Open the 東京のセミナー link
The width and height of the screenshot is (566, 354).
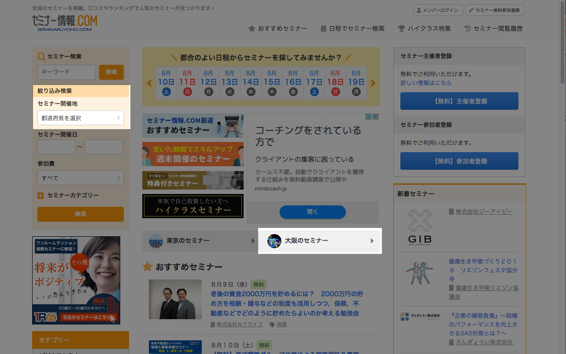[x=200, y=241]
